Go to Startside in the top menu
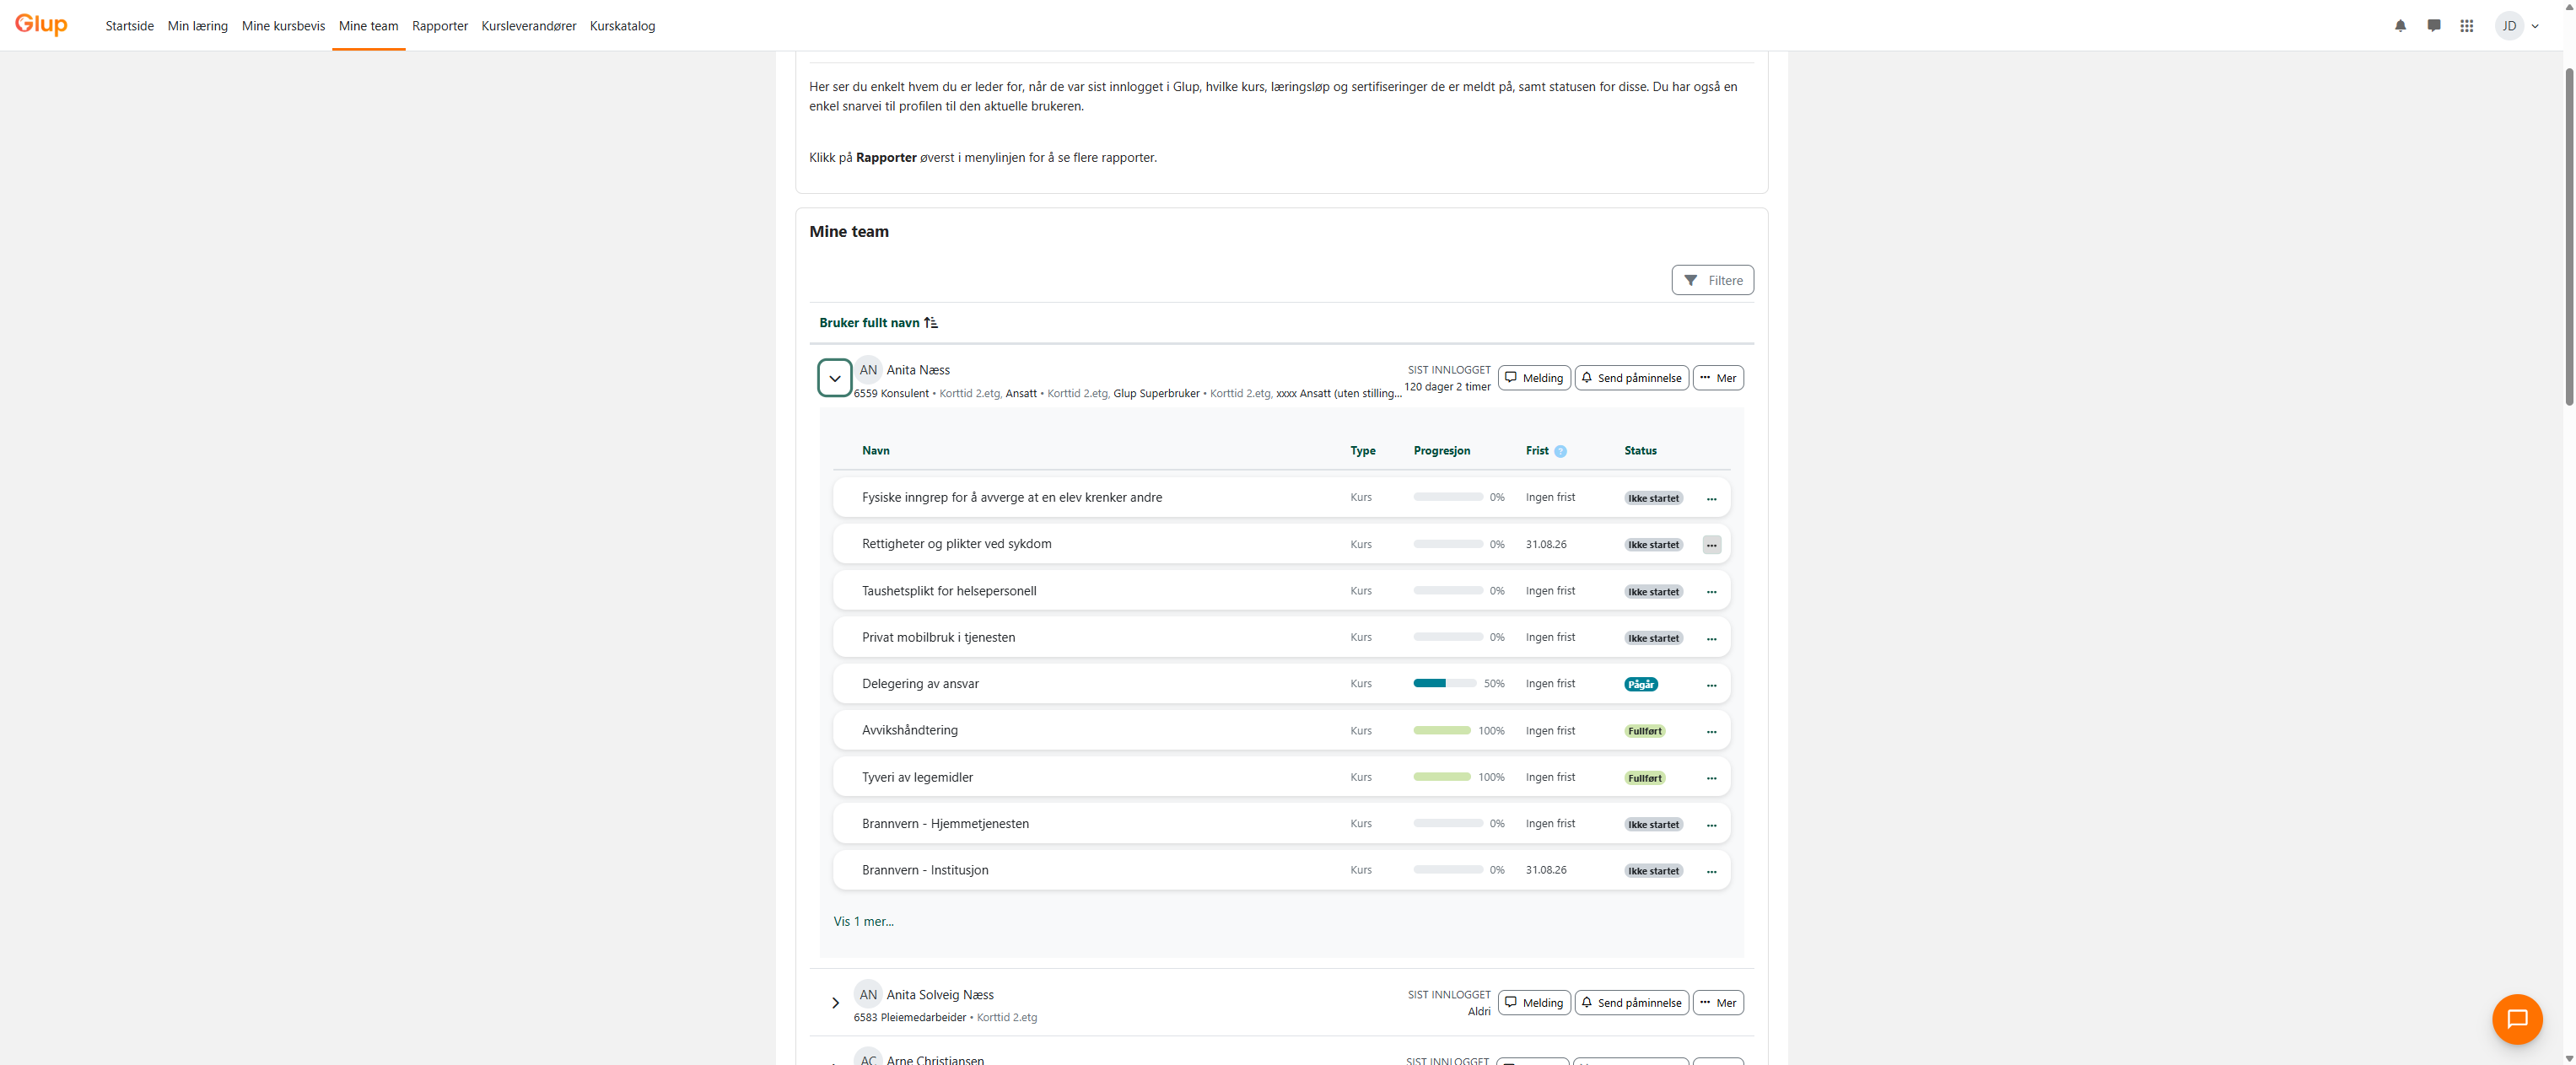2576x1065 pixels. pos(130,26)
